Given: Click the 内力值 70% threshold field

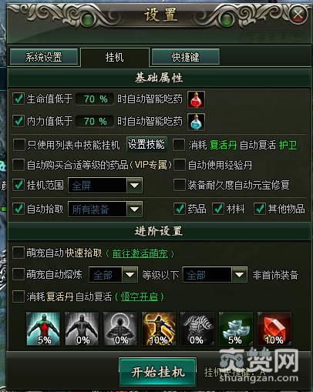Looking at the screenshot, I should point(95,122).
